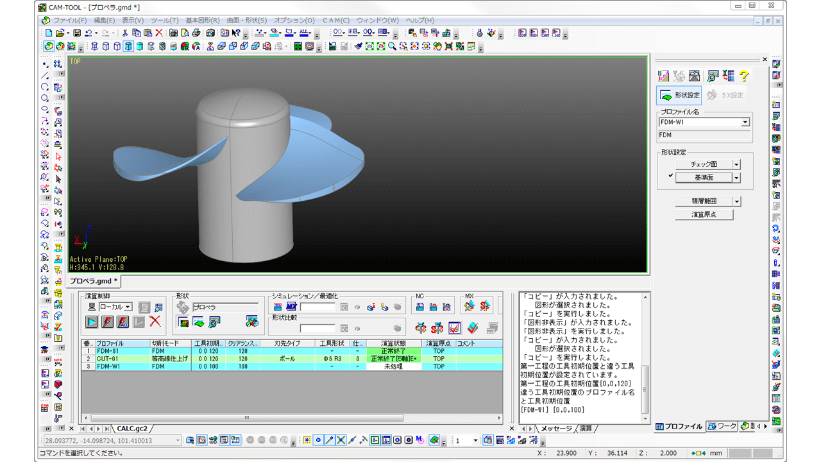Open the ファイル(F) menu
Image resolution: width=821 pixels, height=462 pixels.
[x=69, y=21]
